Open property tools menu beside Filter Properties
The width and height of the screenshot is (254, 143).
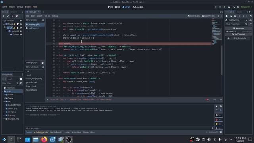coord(250,24)
